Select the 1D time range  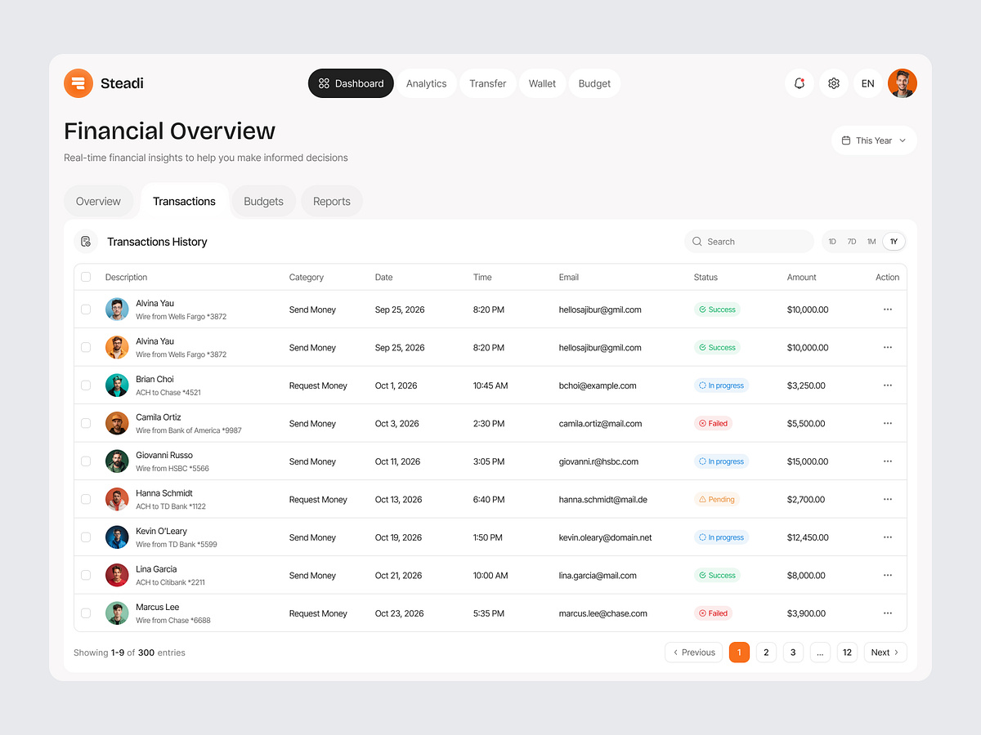[x=832, y=242]
